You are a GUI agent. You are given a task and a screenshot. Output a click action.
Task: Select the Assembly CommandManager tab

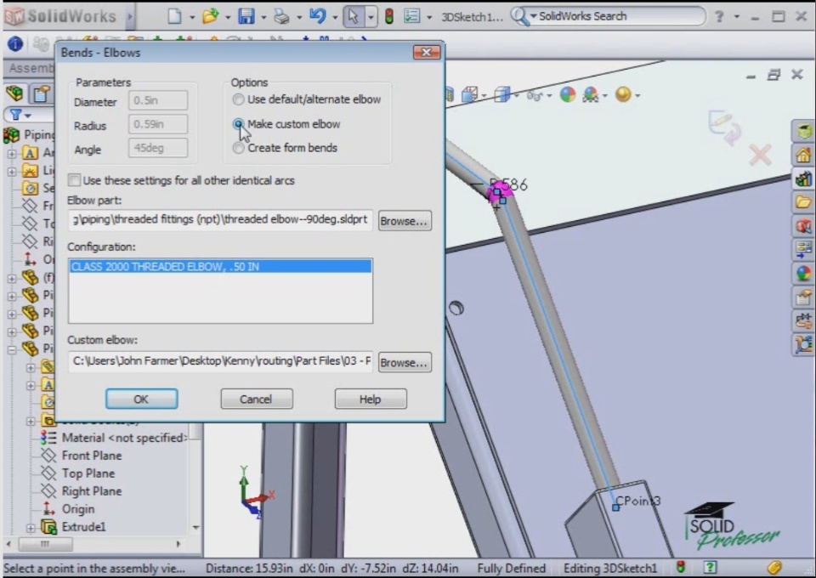point(31,68)
